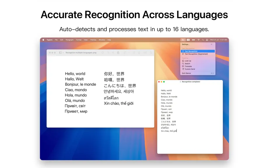Select Look Up in Glance menu
The height and width of the screenshot is (168, 269).
198,61
